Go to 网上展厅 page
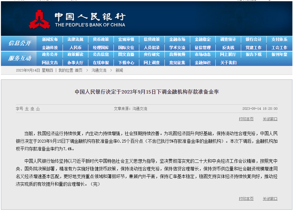 (x=228, y=54)
